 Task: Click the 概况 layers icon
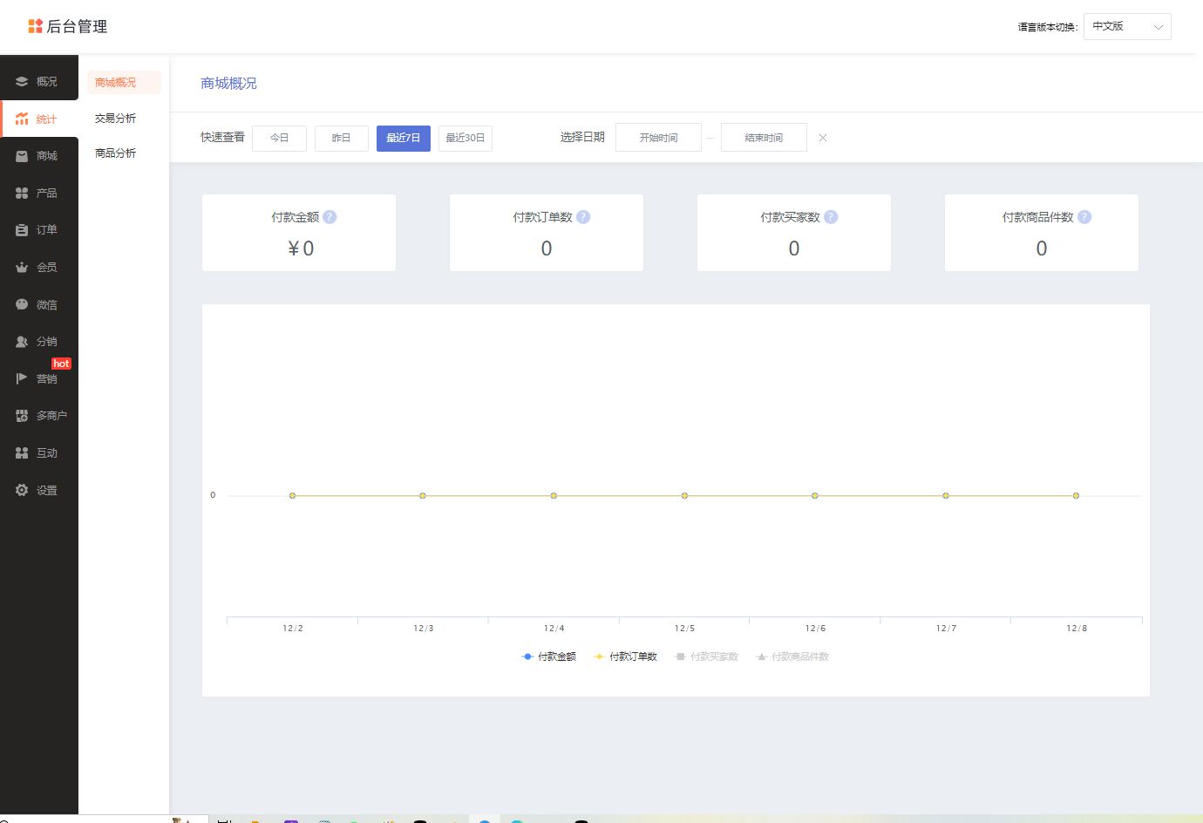coord(22,81)
